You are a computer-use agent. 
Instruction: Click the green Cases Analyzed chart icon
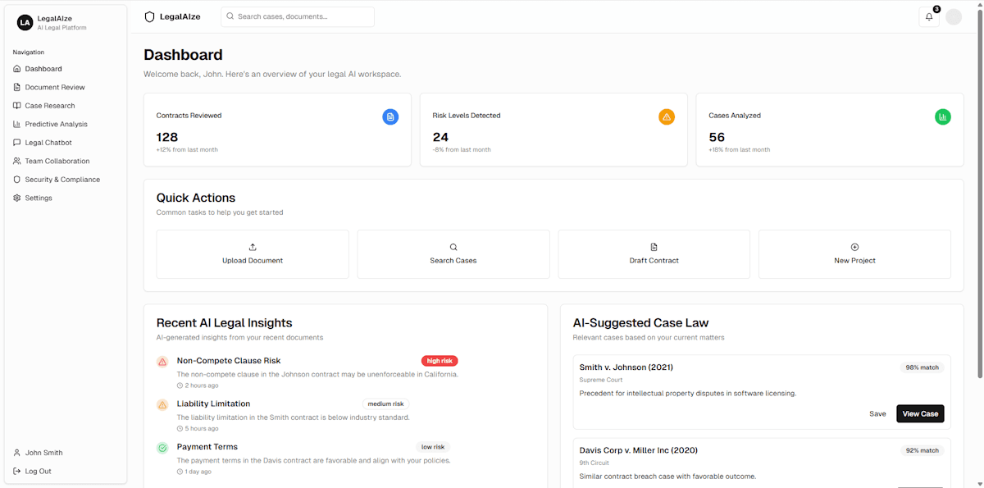[x=943, y=117]
